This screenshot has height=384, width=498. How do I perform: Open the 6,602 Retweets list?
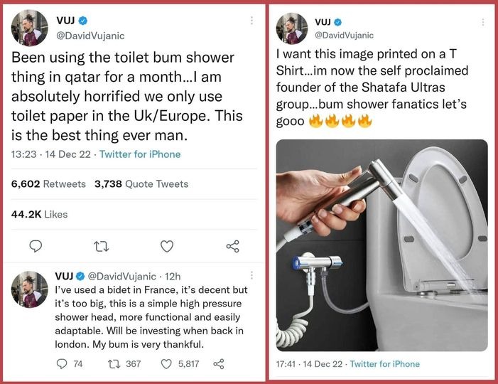(48, 183)
